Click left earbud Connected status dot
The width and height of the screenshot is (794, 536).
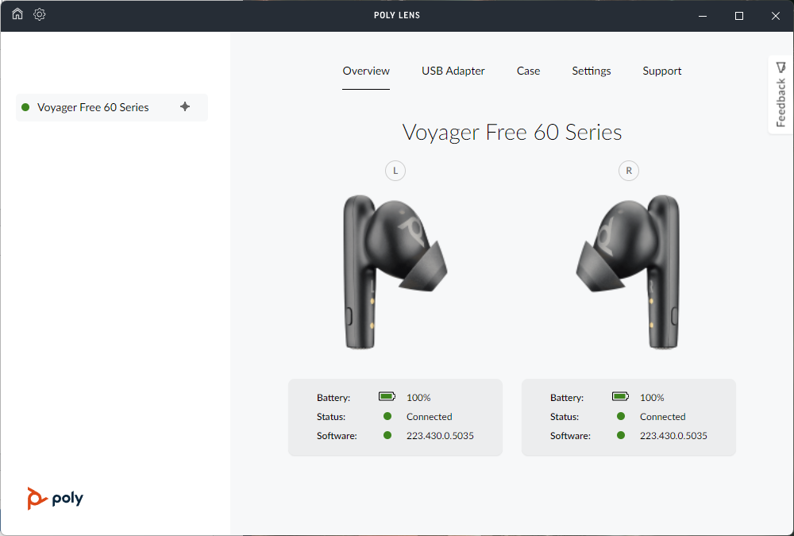(387, 416)
